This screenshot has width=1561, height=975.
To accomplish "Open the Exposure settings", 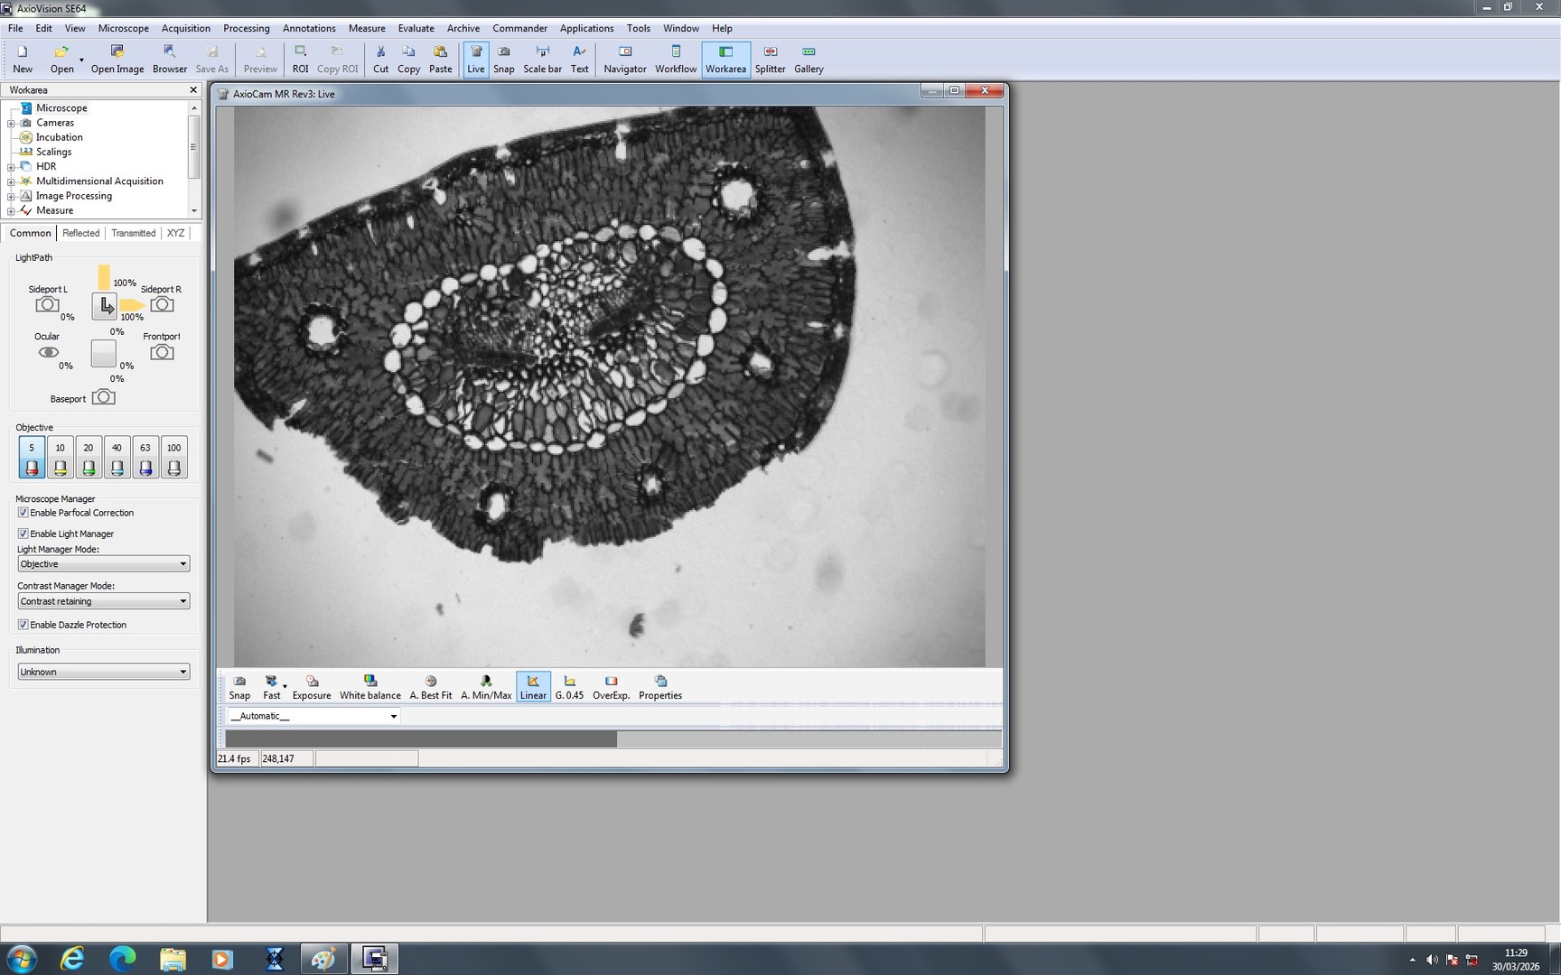I will pos(312,686).
